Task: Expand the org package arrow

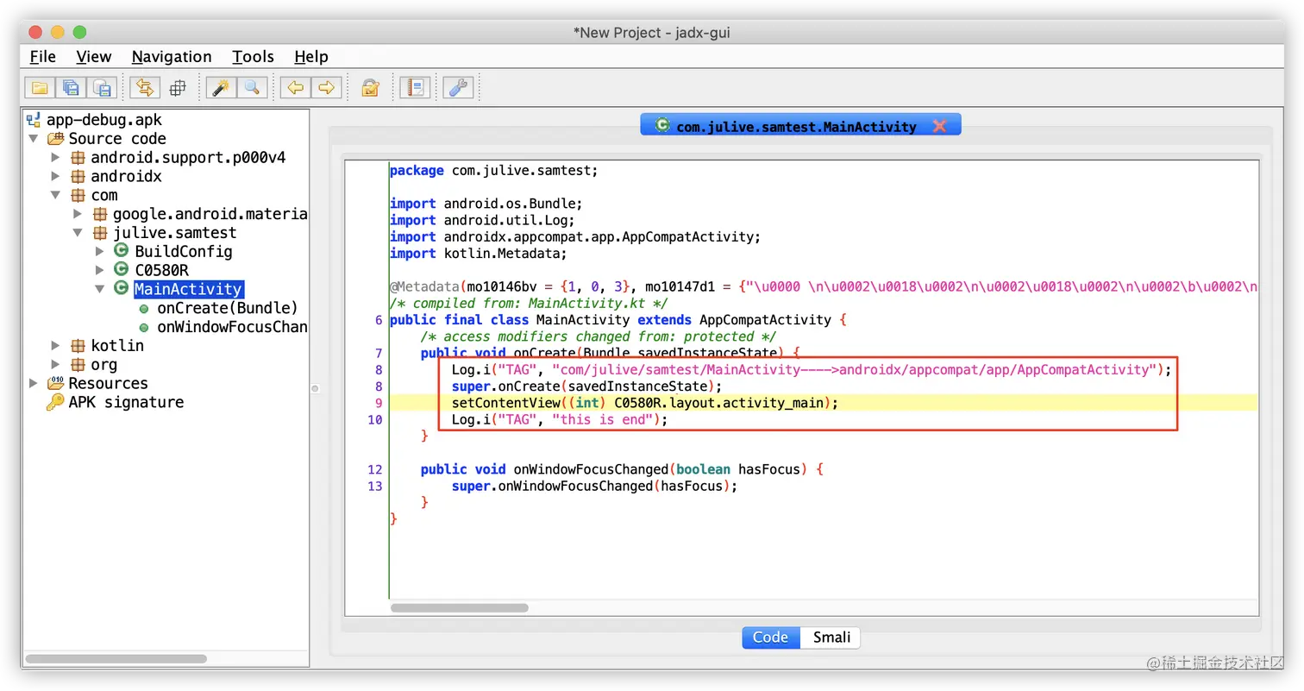Action: point(55,364)
